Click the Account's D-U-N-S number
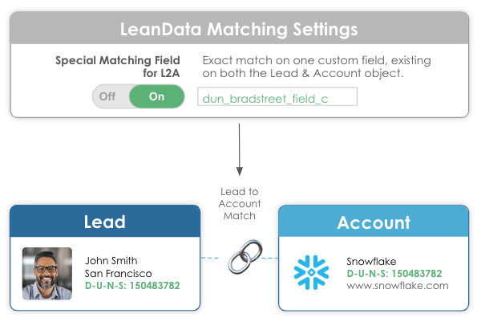The image size is (481, 326). pos(394,273)
